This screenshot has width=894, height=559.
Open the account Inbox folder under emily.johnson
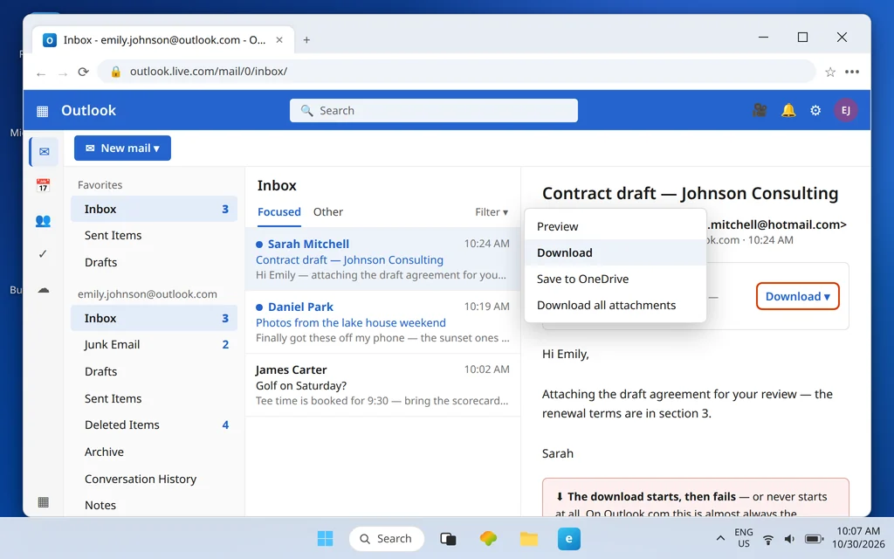pos(154,318)
